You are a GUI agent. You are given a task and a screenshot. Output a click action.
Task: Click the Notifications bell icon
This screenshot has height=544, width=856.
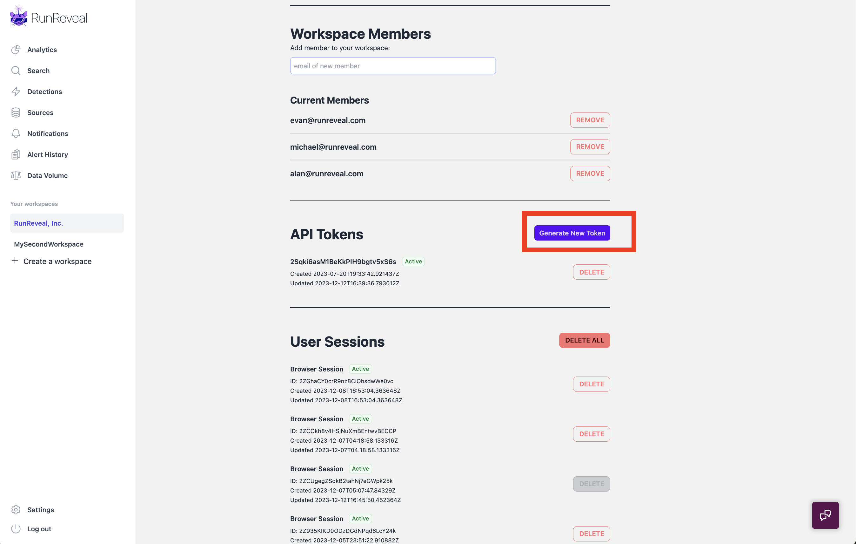[16, 134]
